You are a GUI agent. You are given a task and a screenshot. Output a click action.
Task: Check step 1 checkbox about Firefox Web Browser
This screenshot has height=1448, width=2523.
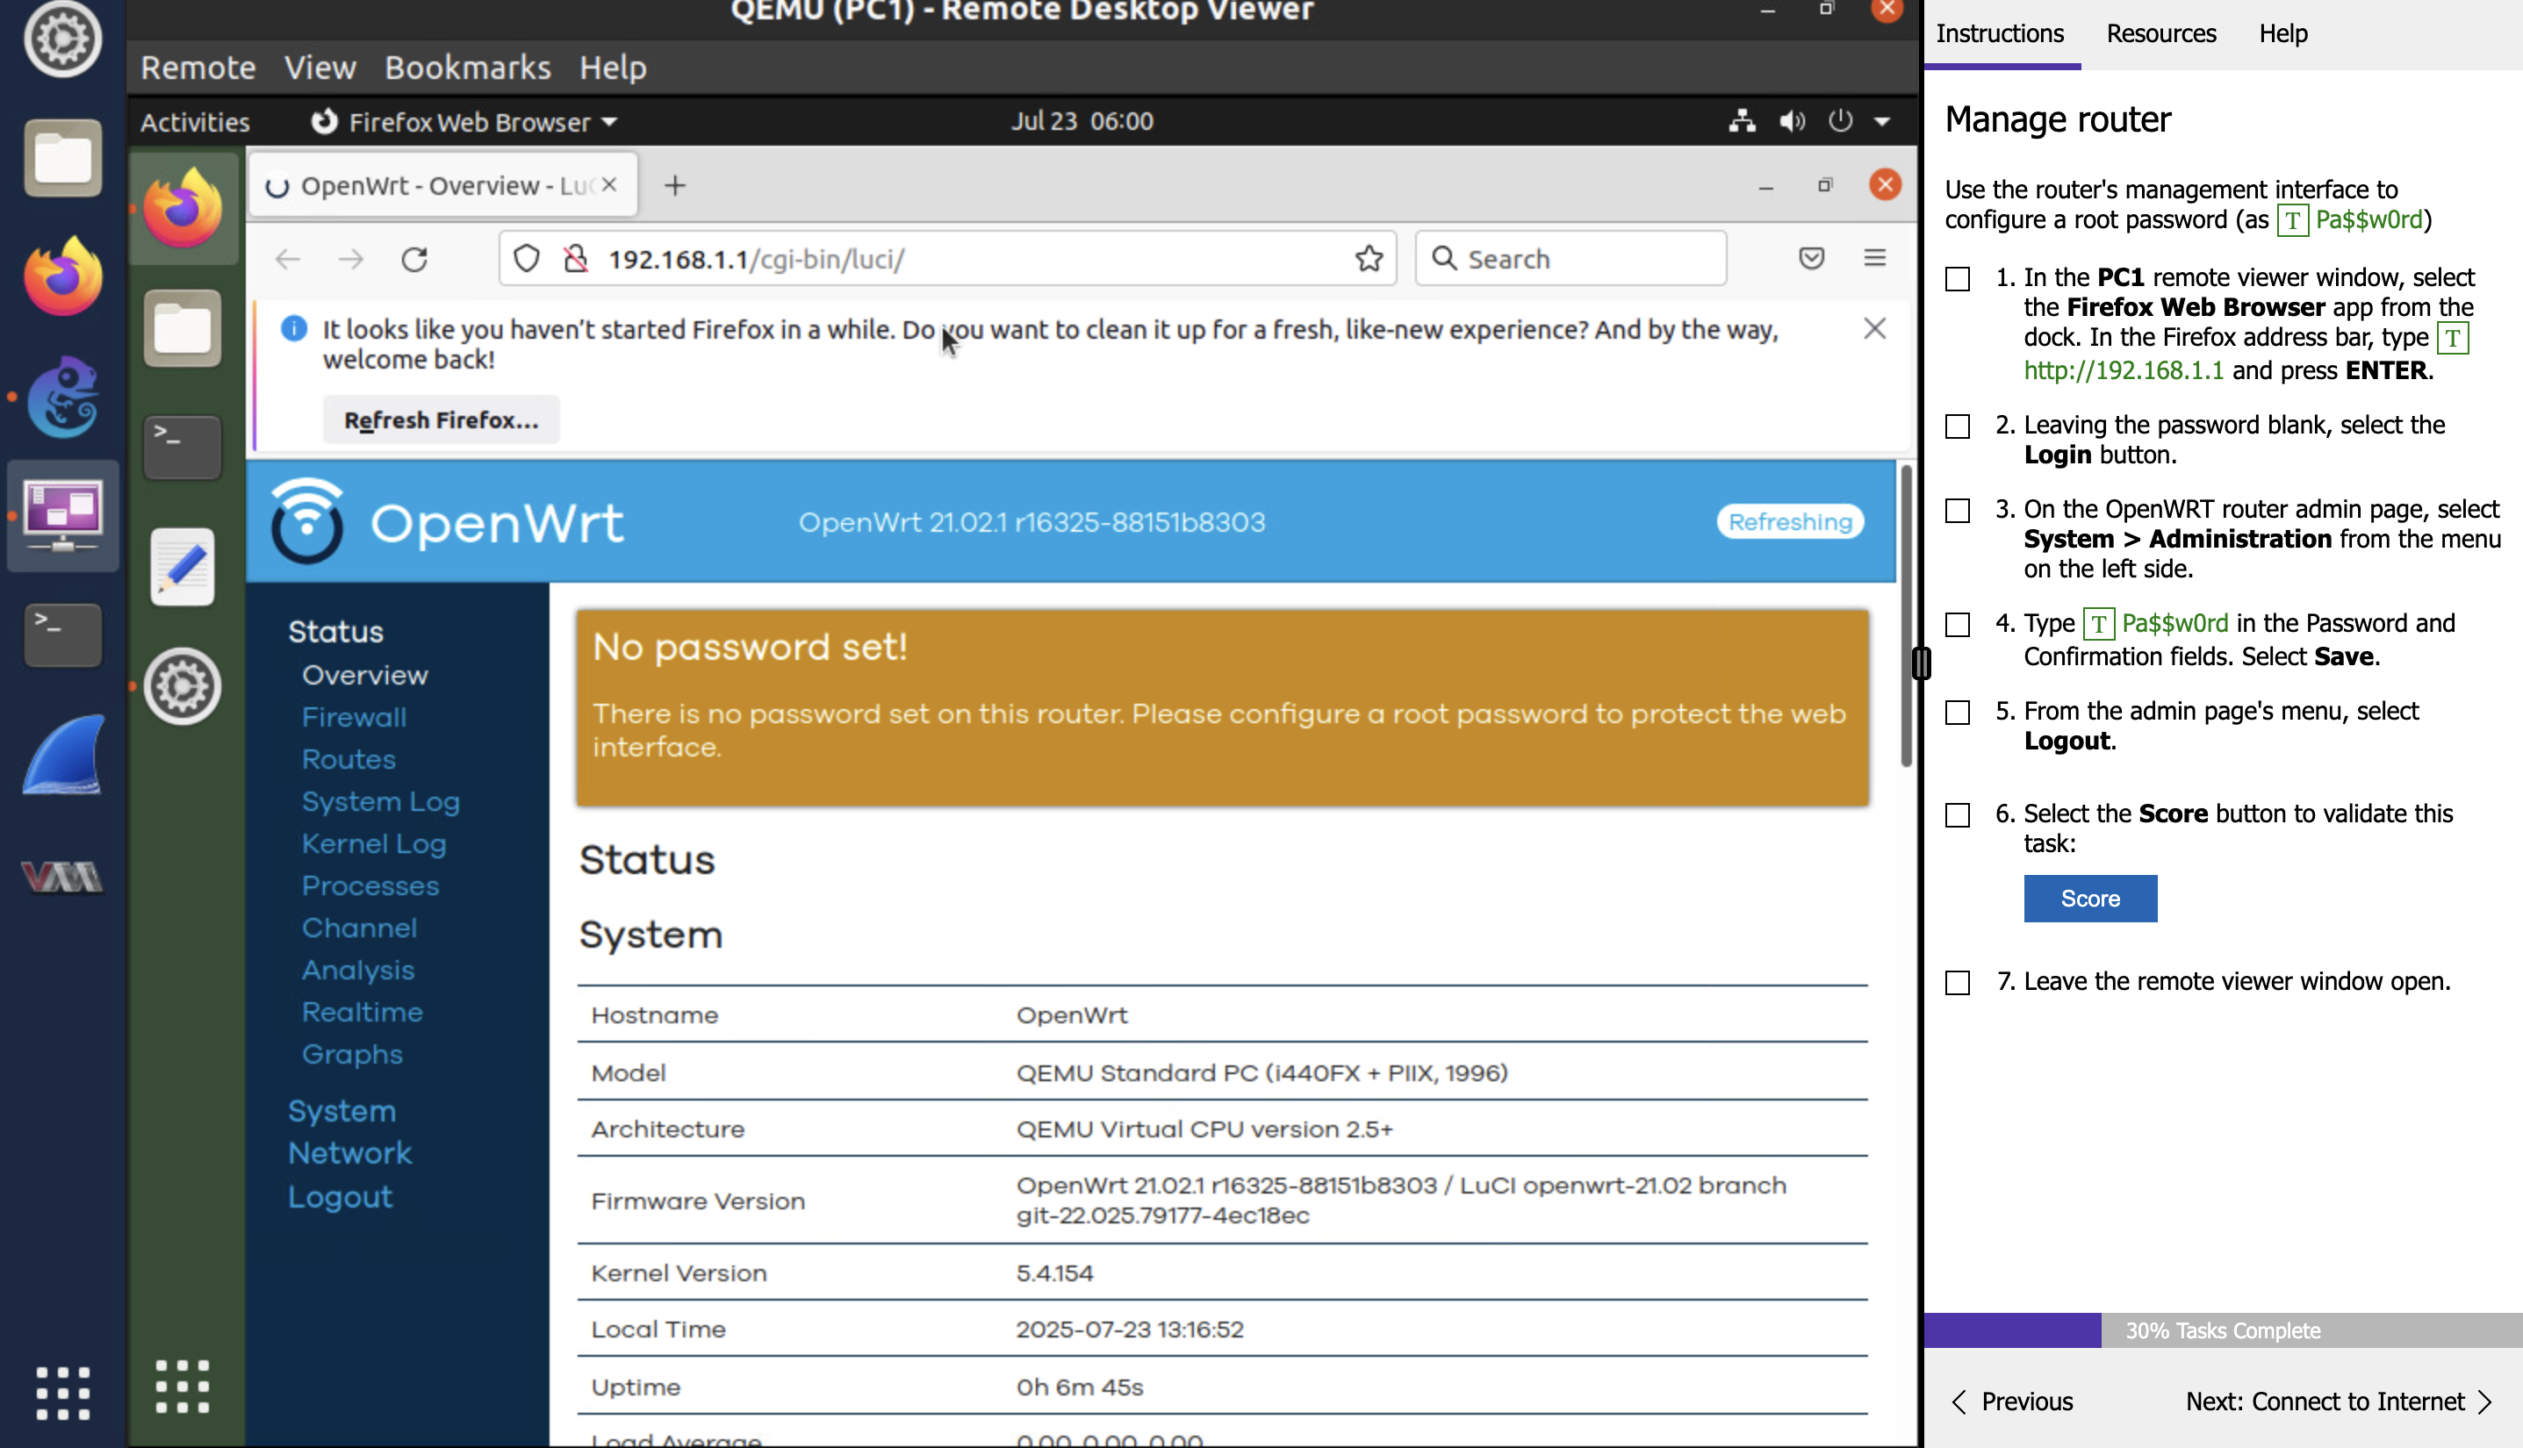[1957, 279]
